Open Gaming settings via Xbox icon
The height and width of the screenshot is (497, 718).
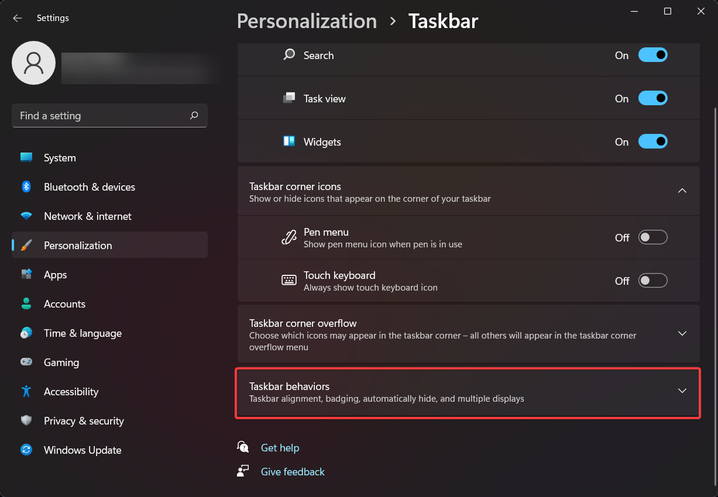(26, 362)
